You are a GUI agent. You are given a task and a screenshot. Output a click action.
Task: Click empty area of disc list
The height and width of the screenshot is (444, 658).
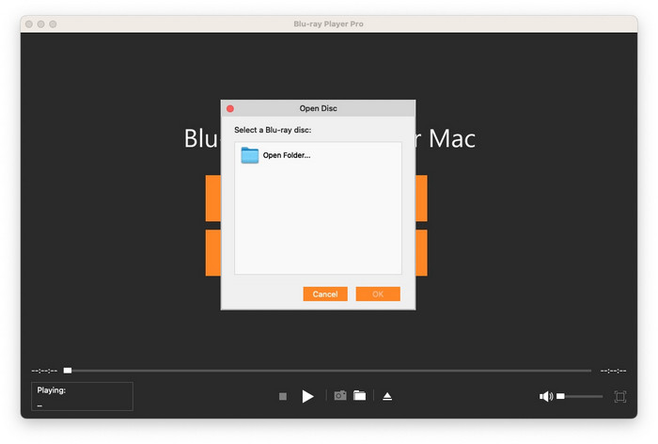tap(318, 226)
